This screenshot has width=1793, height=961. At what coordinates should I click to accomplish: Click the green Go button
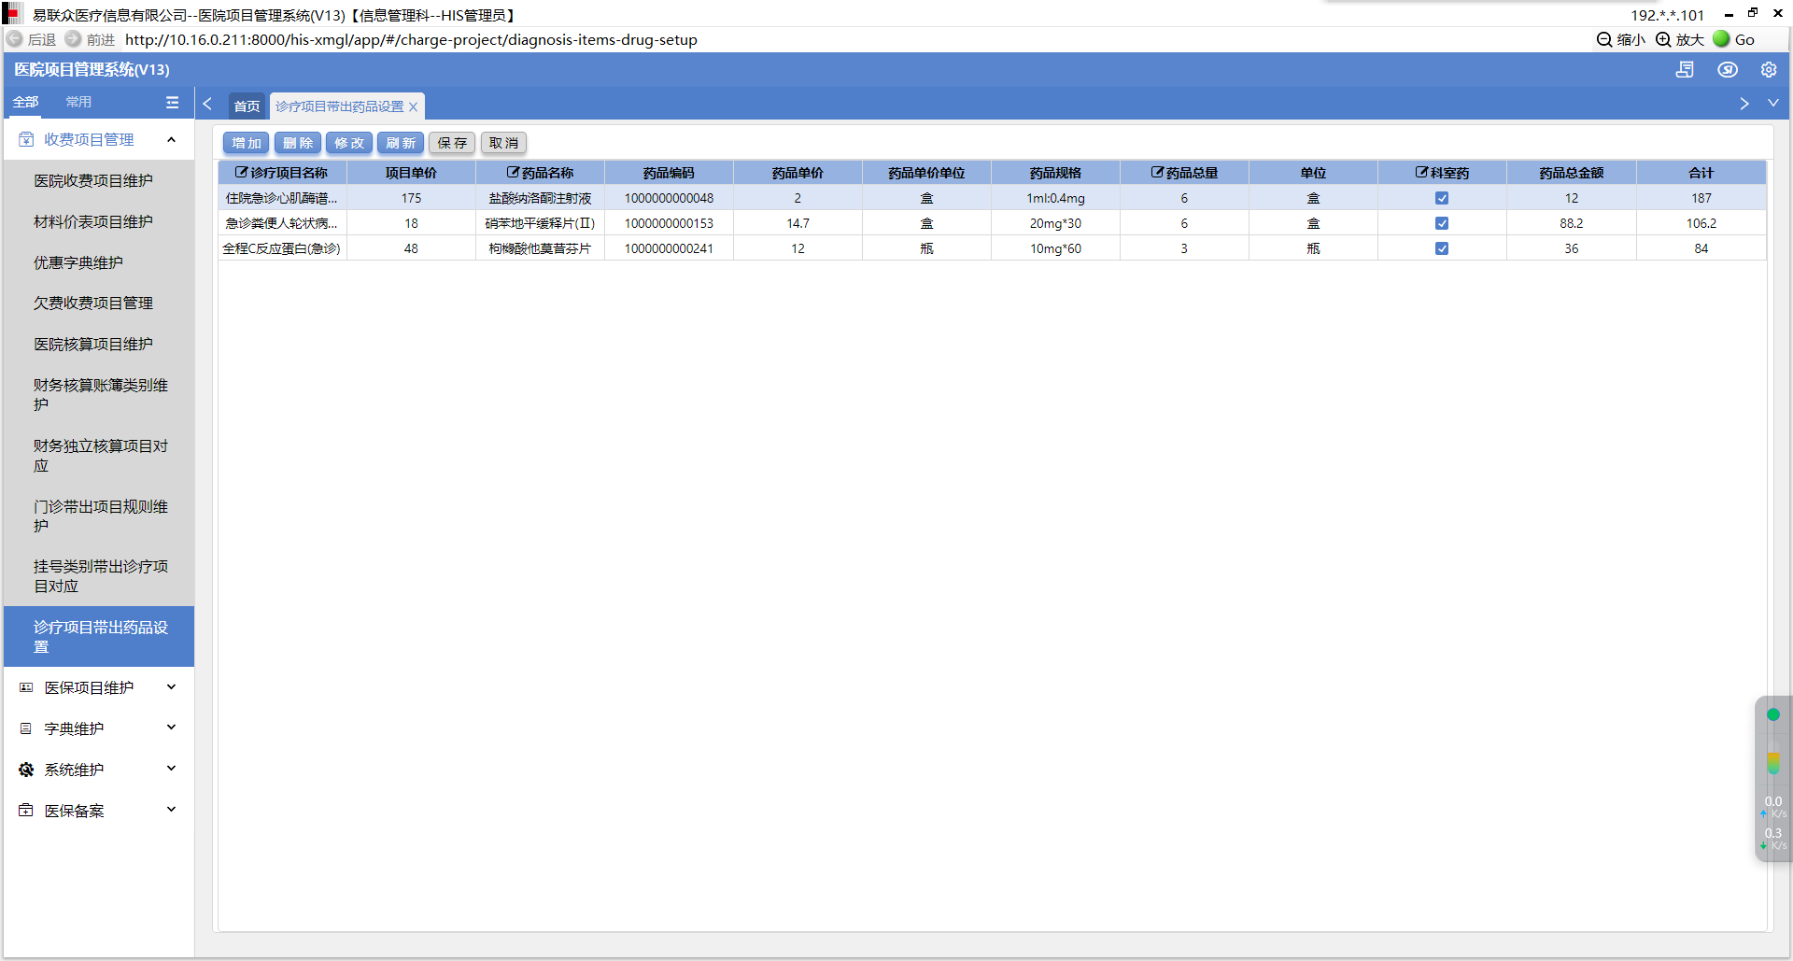(x=1721, y=39)
